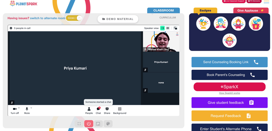Click 'switch to alternate room' text
272x131 pixels.
(x=48, y=18)
